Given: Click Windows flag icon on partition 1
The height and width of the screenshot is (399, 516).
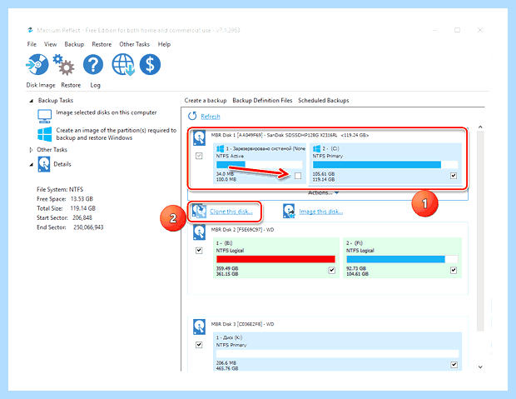Looking at the screenshot, I should tap(221, 148).
